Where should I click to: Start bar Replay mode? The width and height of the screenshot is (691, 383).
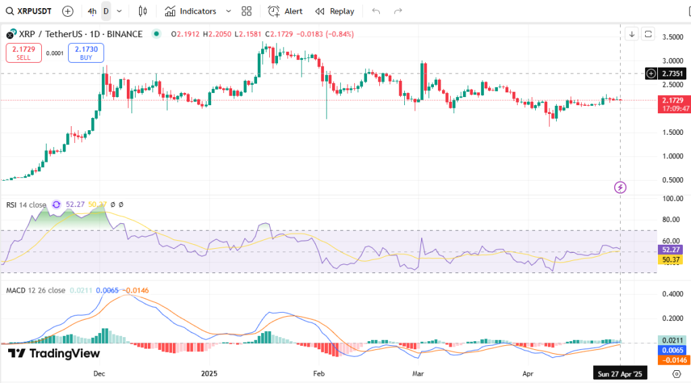(335, 11)
